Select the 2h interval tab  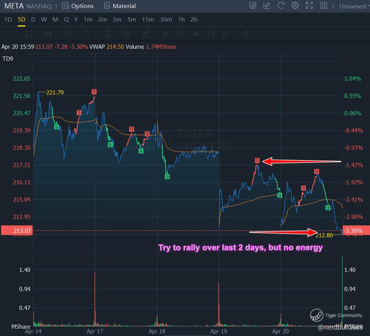click(x=194, y=19)
